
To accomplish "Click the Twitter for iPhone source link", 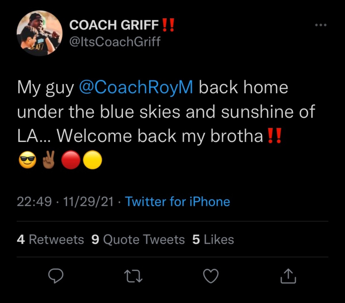I will pos(178,202).
